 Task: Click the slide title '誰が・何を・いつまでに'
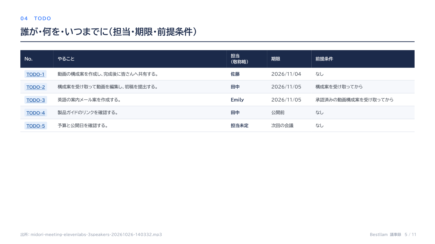click(65, 32)
